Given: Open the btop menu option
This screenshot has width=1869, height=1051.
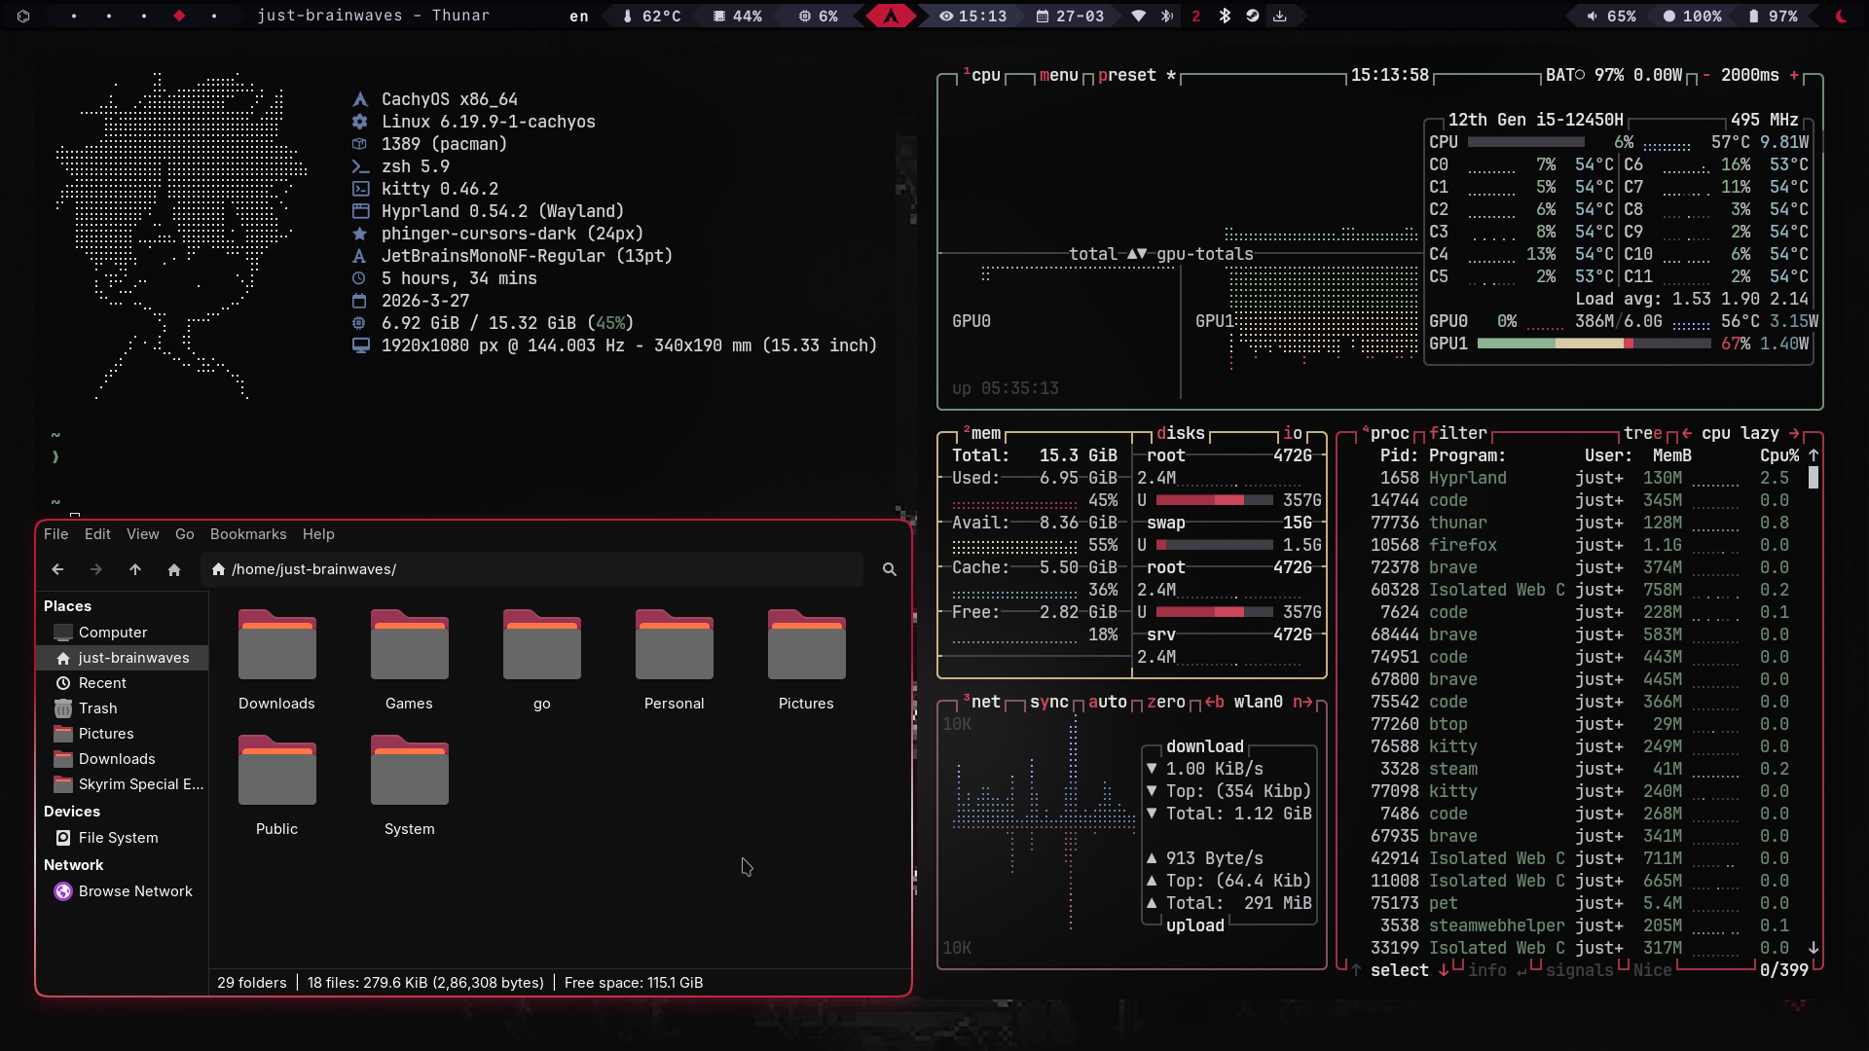Looking at the screenshot, I should click(1059, 75).
